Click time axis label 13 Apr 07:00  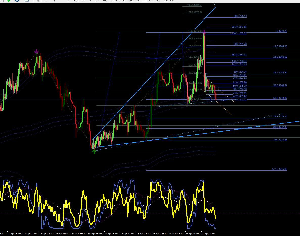62,234
